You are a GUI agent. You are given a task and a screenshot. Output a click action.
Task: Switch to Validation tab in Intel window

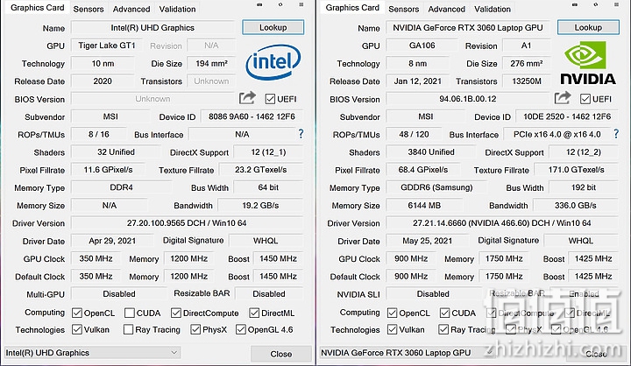(x=177, y=9)
